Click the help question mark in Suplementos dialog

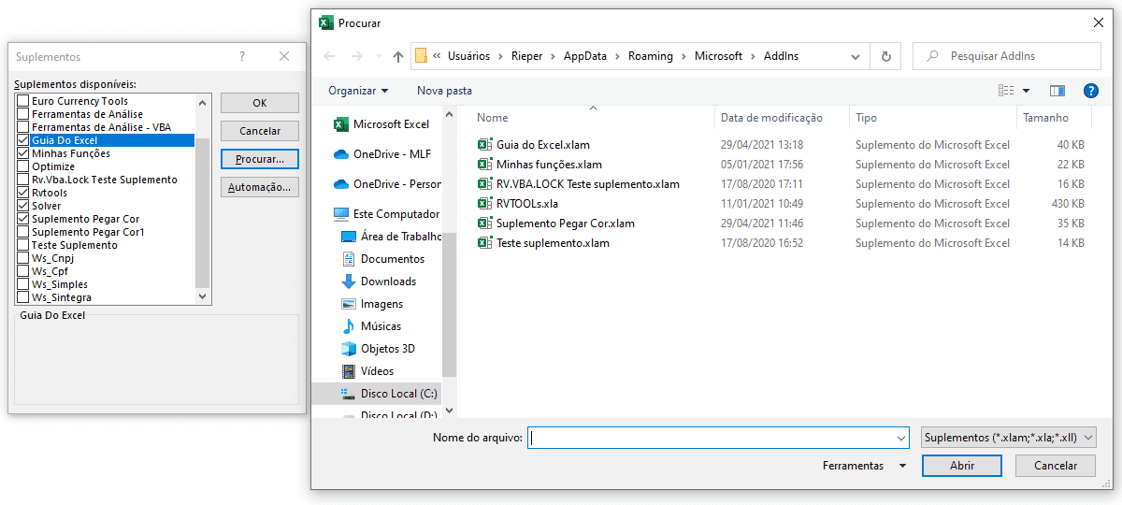[242, 57]
